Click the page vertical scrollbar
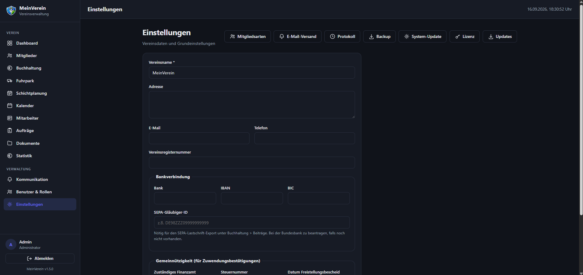Screen dimensions: 583x275 pyautogui.click(x=581, y=109)
